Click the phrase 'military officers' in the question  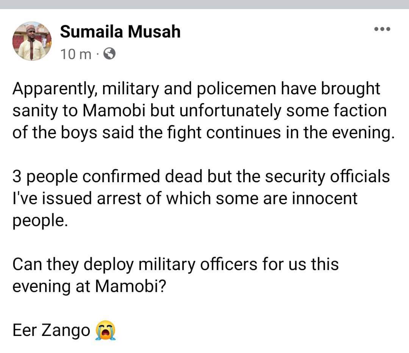198,264
